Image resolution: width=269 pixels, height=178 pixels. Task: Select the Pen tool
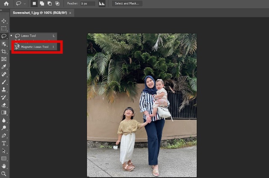tap(4, 136)
